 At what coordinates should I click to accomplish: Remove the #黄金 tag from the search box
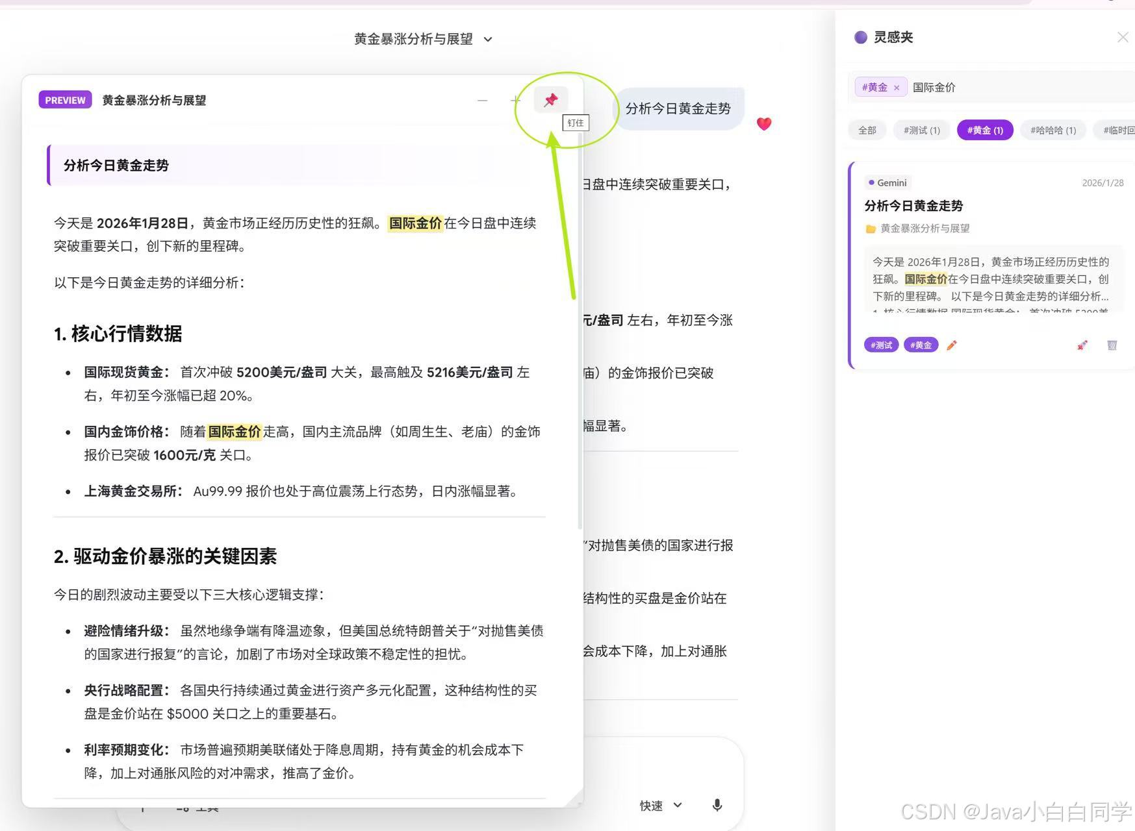point(897,86)
